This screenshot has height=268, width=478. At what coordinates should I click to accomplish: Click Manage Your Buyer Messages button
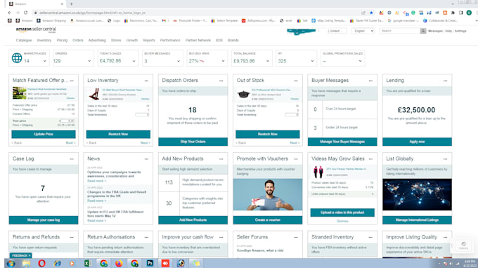point(342,142)
